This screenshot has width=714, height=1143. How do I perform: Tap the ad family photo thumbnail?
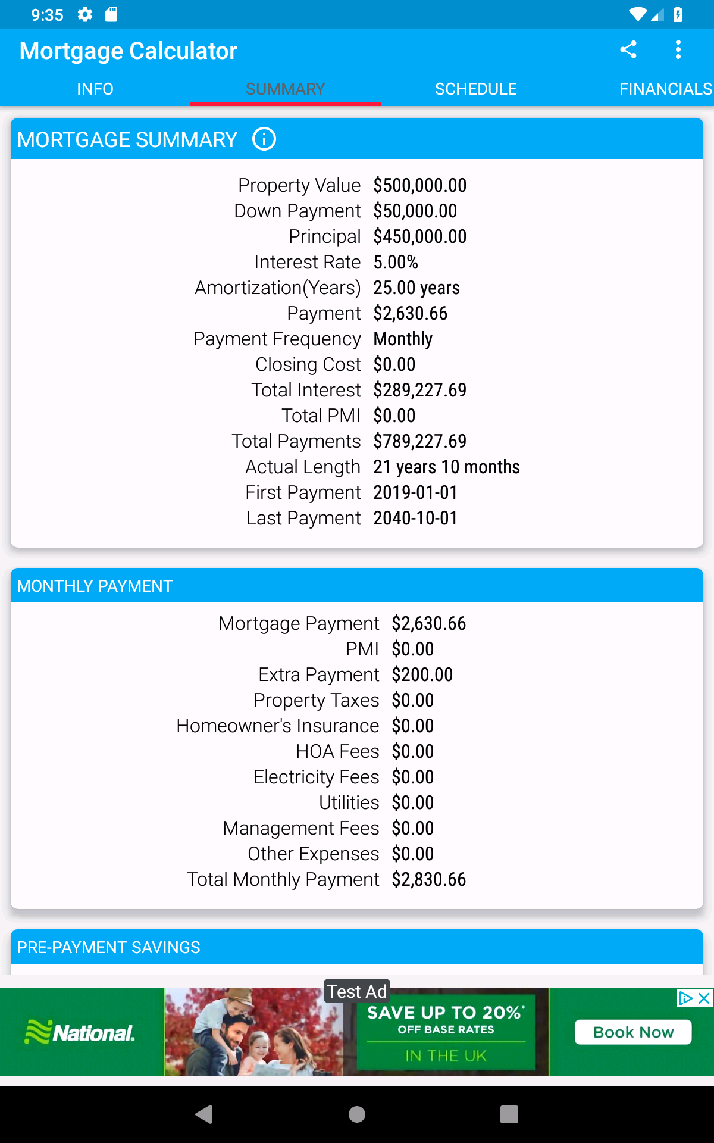pyautogui.click(x=253, y=1032)
